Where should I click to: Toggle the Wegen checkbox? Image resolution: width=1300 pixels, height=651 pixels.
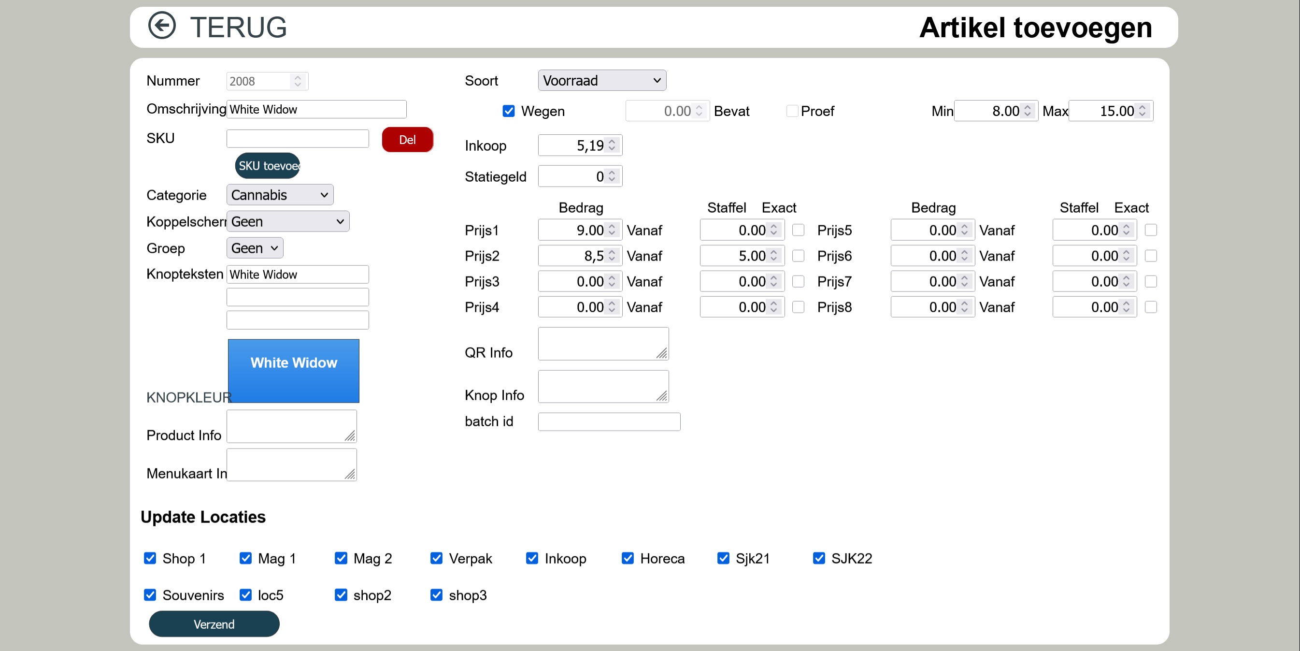[x=509, y=111]
